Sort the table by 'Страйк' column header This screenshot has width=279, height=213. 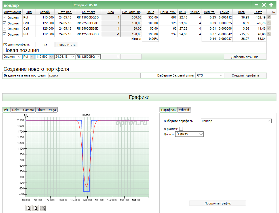[45, 12]
